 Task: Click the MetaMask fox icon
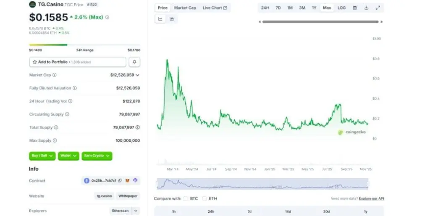(x=128, y=181)
